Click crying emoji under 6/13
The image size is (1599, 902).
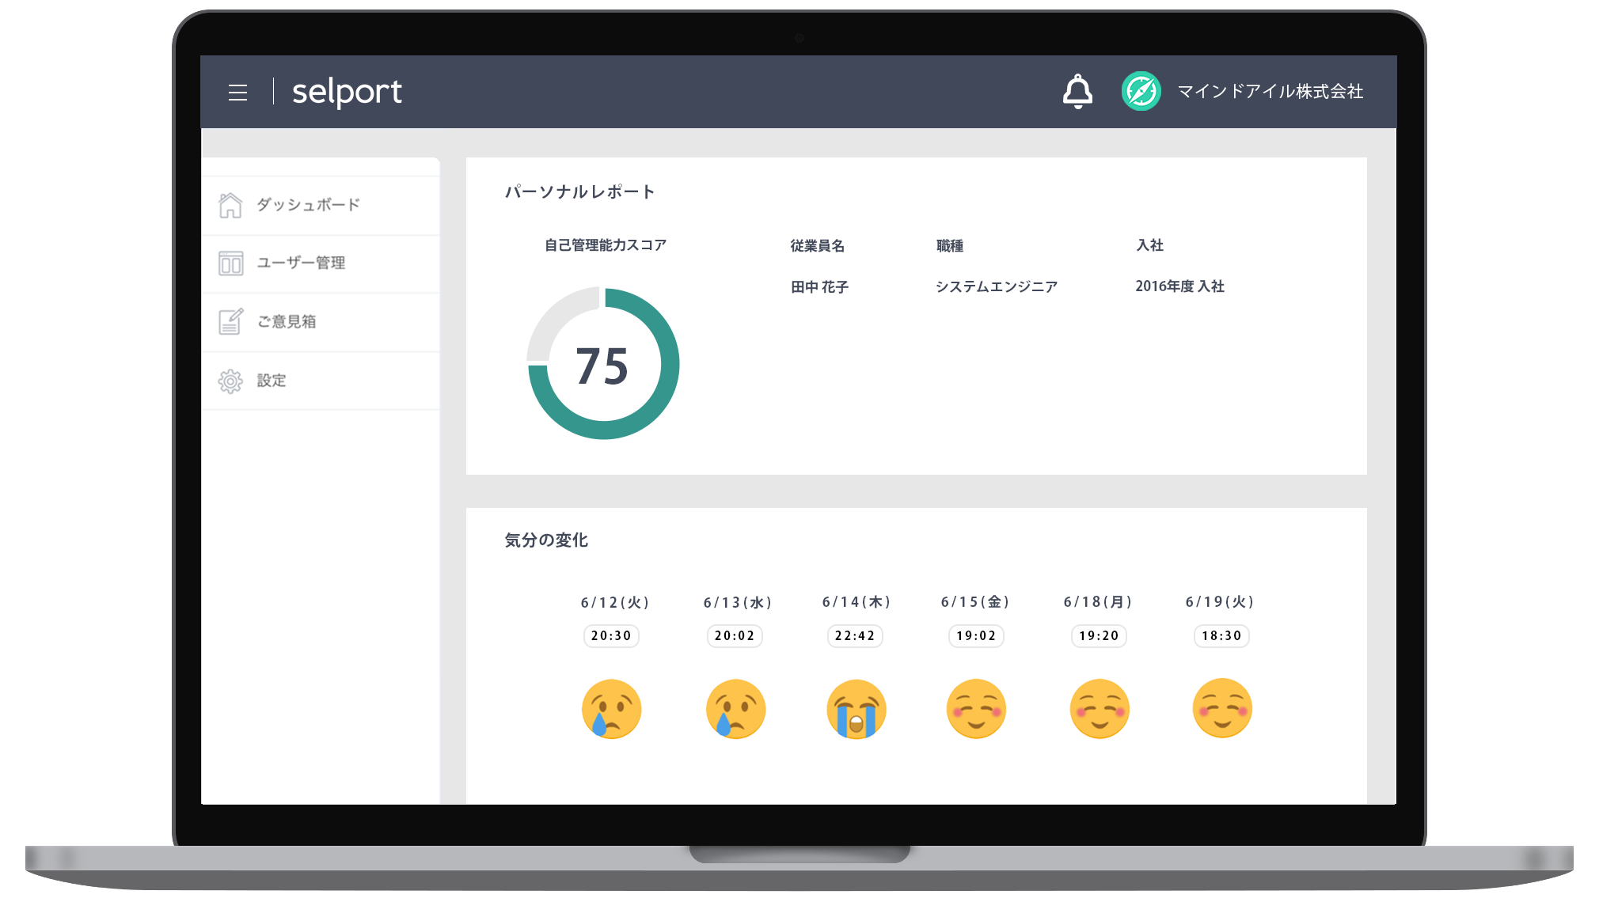pyautogui.click(x=735, y=709)
